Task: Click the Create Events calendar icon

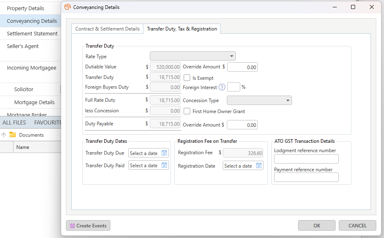Action: click(x=72, y=226)
